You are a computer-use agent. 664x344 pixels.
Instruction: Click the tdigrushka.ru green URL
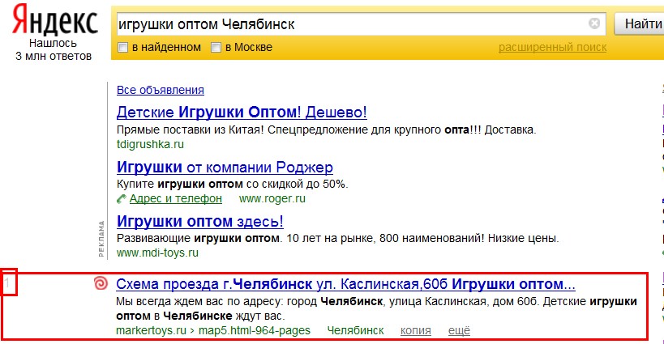coord(150,145)
